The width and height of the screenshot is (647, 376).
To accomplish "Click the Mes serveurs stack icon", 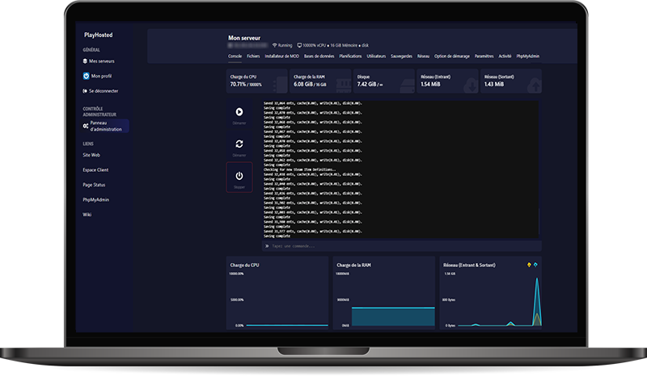I will 86,61.
